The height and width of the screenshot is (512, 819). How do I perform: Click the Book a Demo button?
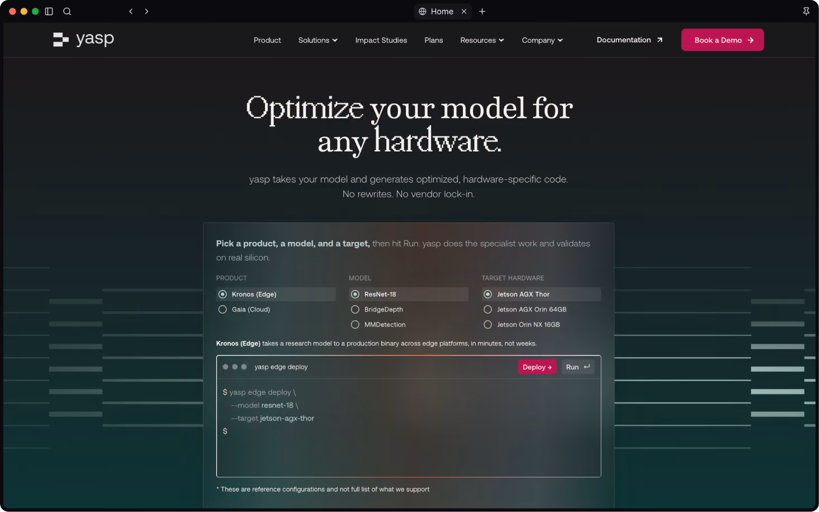click(722, 40)
